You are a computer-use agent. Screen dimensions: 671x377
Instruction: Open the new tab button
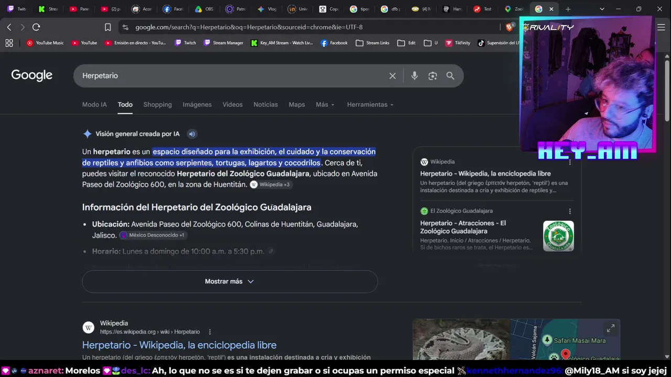(x=568, y=9)
